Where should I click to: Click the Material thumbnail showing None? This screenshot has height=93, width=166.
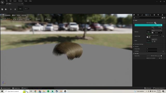pos(149,32)
